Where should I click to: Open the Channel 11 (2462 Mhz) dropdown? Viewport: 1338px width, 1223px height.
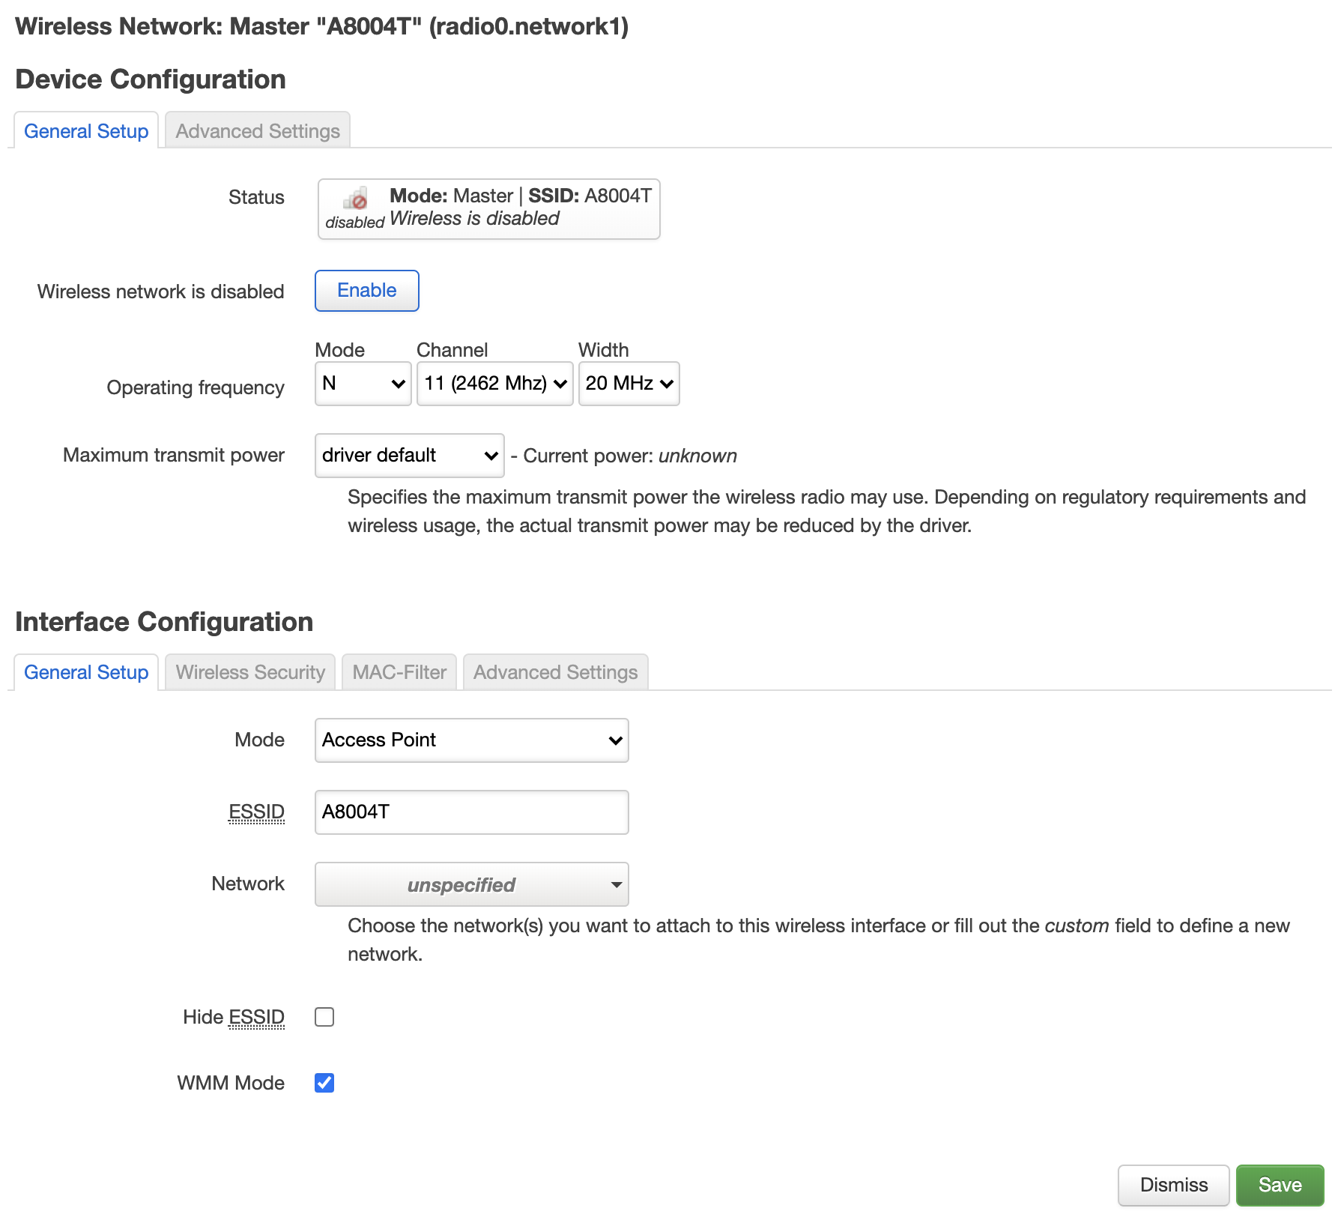(x=495, y=384)
